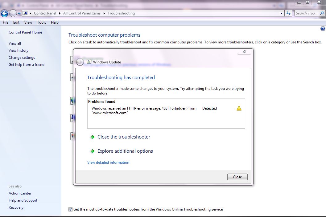
Task: Open the View menu
Action: [x=28, y=22]
